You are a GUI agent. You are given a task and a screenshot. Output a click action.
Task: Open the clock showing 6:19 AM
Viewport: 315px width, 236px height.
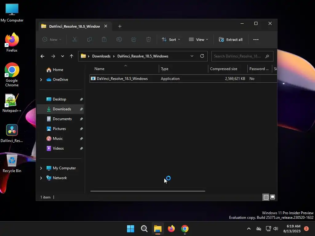click(x=292, y=229)
